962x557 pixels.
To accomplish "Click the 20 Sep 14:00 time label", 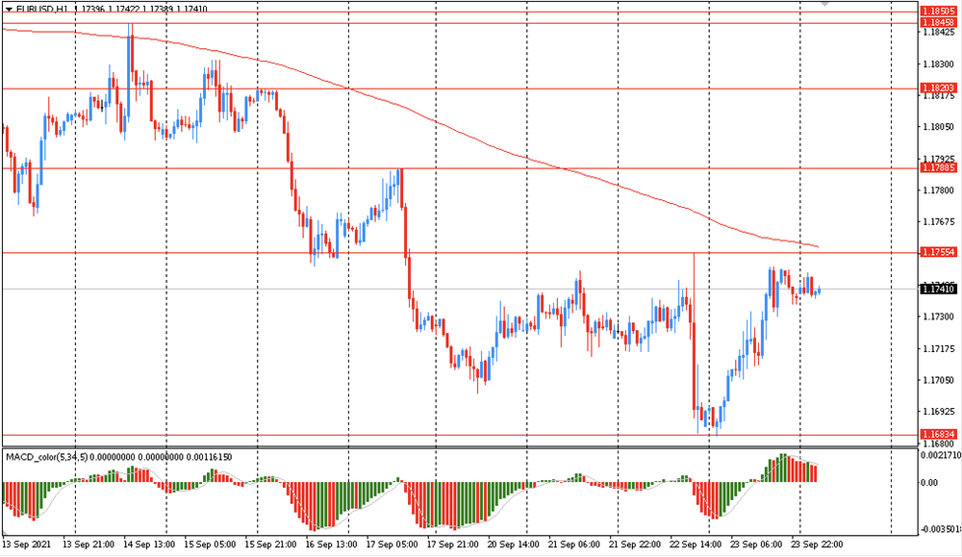I will [514, 544].
